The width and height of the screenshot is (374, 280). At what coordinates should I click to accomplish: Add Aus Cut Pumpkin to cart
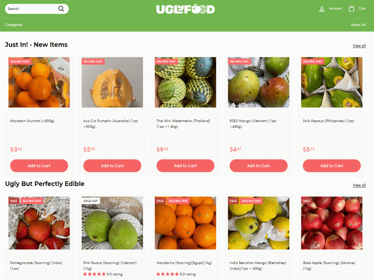[x=112, y=166]
